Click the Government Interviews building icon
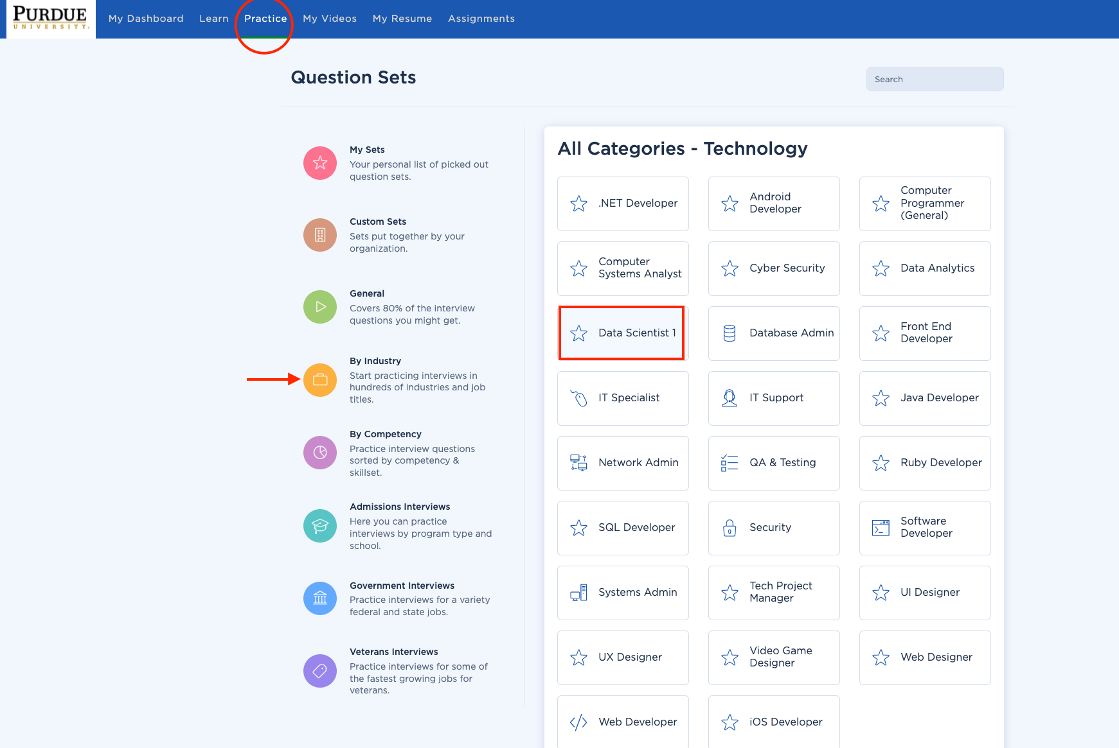Image resolution: width=1119 pixels, height=748 pixels. click(320, 598)
